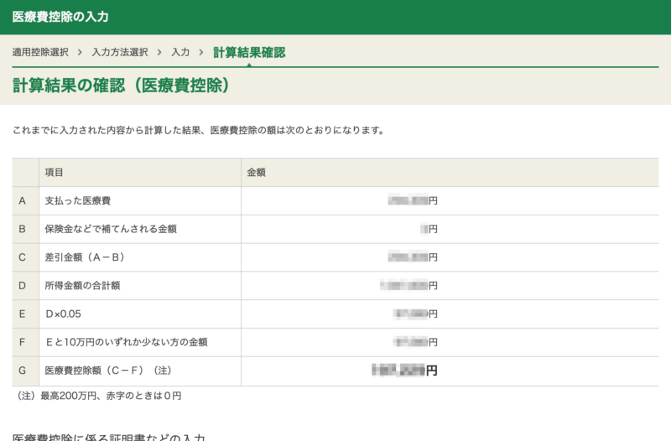Click the amount in 医療費控除額 row
The width and height of the screenshot is (671, 441).
404,371
